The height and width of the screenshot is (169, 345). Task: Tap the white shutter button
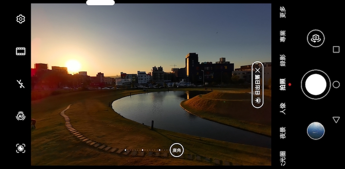316,84
